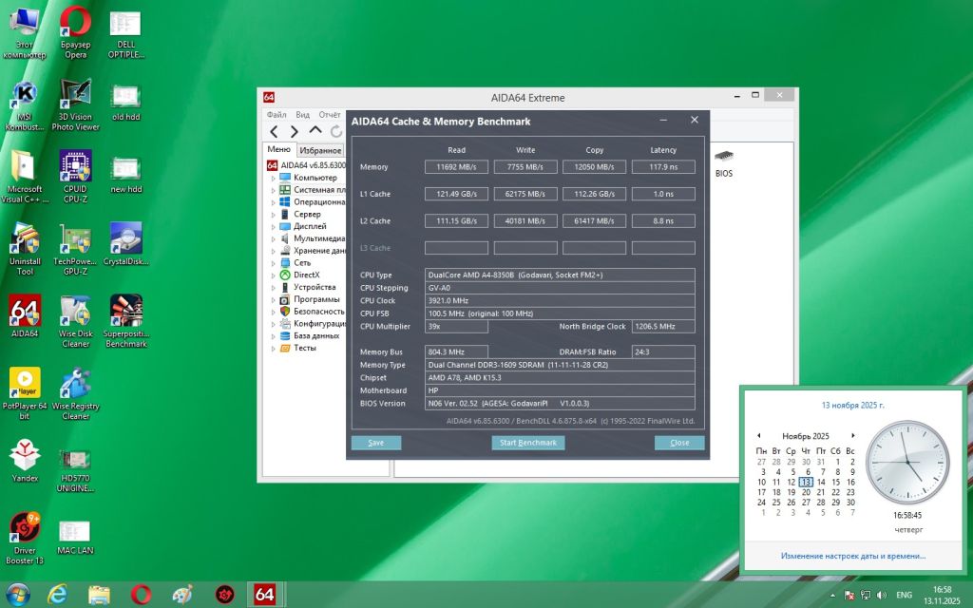Open CPUID CPU-Z desktop shortcut
Image resolution: width=973 pixels, height=608 pixels.
pos(75,177)
